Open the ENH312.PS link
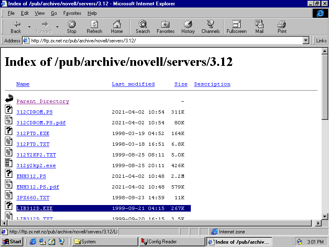The image size is (329, 247). [x=31, y=177]
